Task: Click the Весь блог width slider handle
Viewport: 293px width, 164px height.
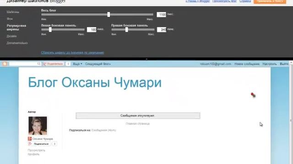Action: 109,14
